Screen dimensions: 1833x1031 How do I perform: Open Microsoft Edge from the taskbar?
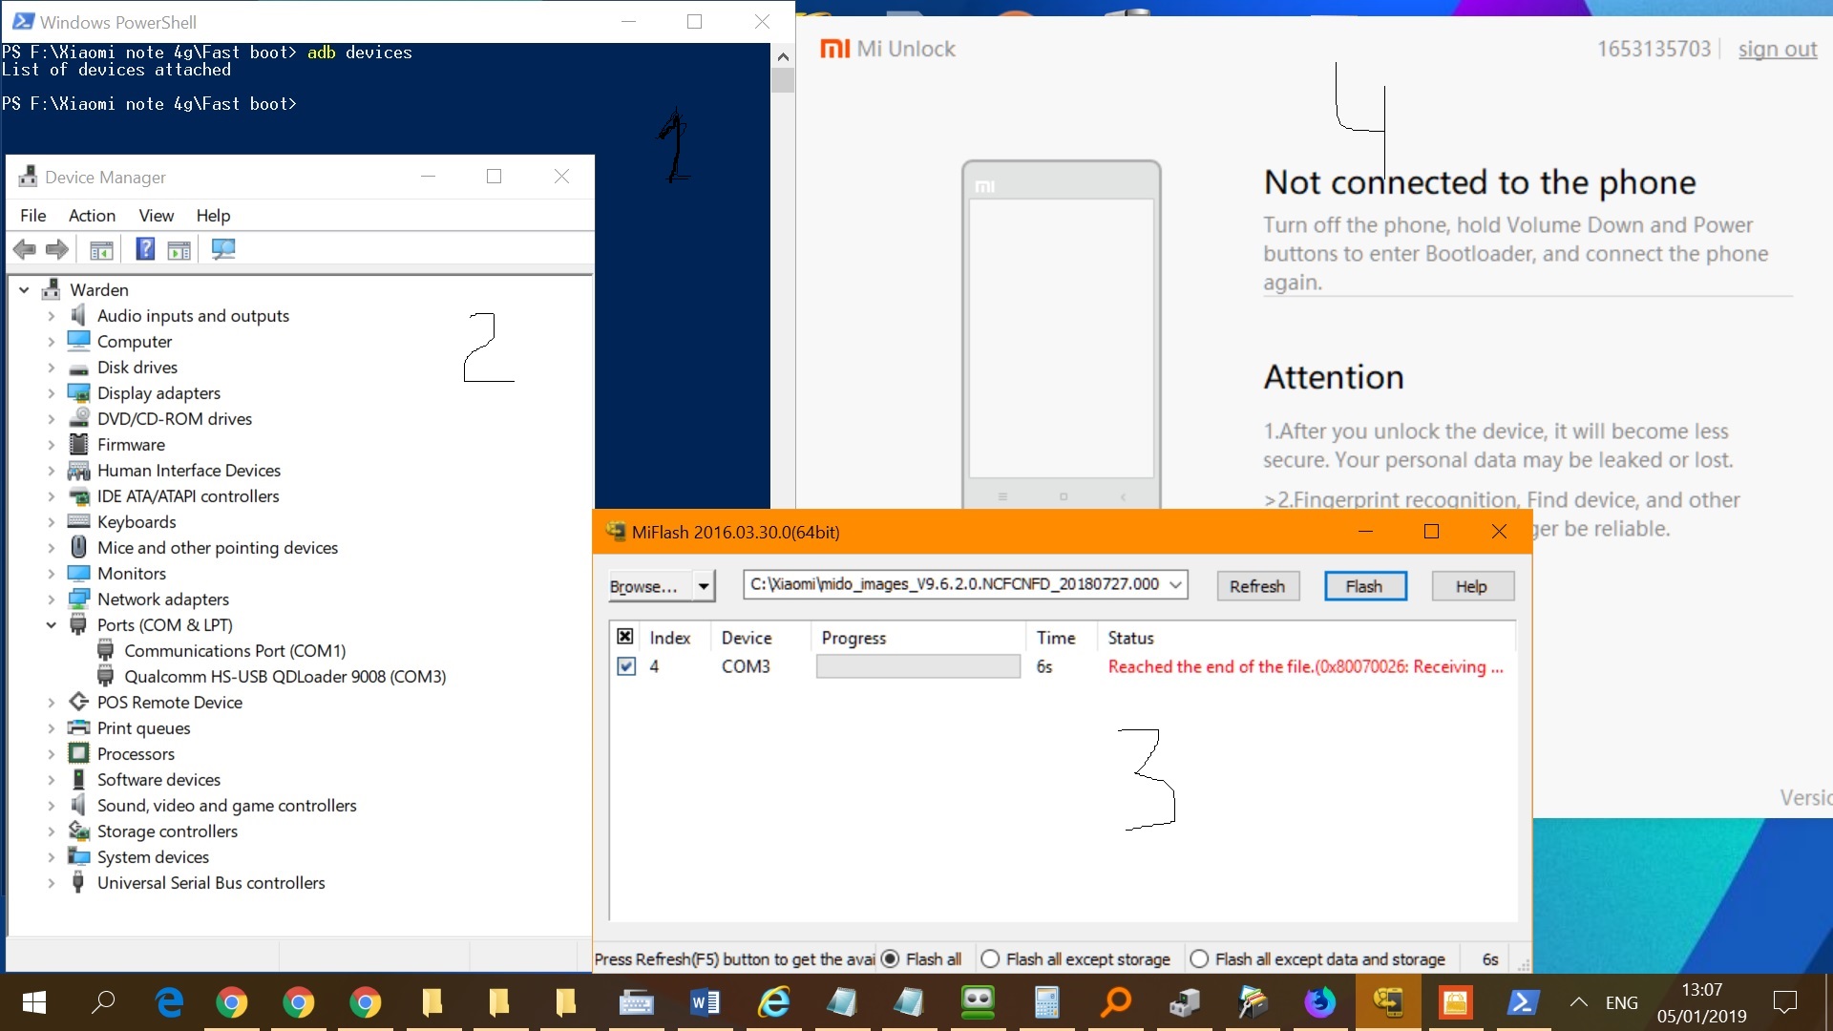(170, 1002)
